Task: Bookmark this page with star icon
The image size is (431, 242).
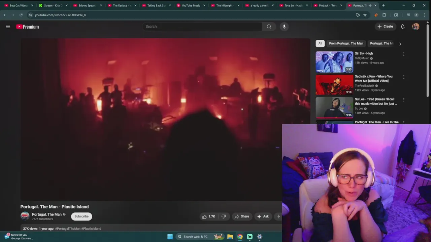Action: 365,15
